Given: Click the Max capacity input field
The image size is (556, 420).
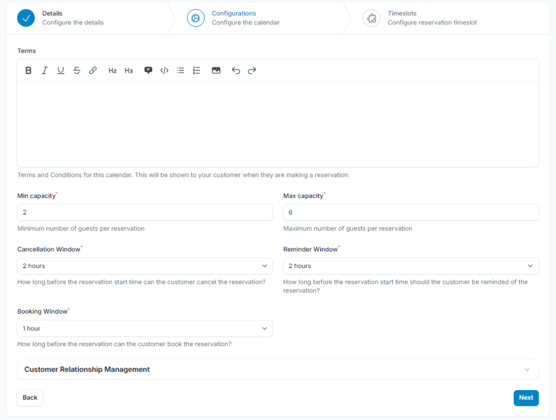Looking at the screenshot, I should click(x=411, y=212).
